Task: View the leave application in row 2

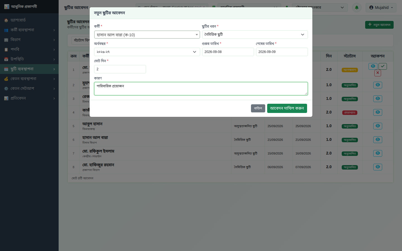Action: 378,85
